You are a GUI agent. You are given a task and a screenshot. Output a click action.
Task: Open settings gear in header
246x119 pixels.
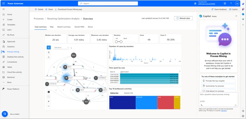pos(225,3)
